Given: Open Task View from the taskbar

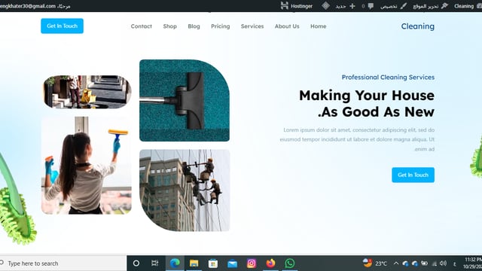Looking at the screenshot, I should pyautogui.click(x=155, y=263).
